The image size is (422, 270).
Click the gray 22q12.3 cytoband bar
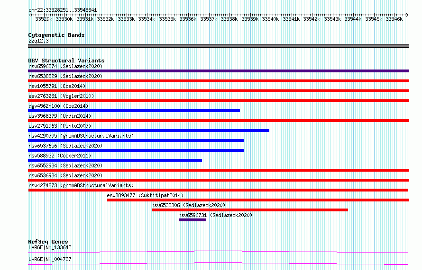(218, 46)
